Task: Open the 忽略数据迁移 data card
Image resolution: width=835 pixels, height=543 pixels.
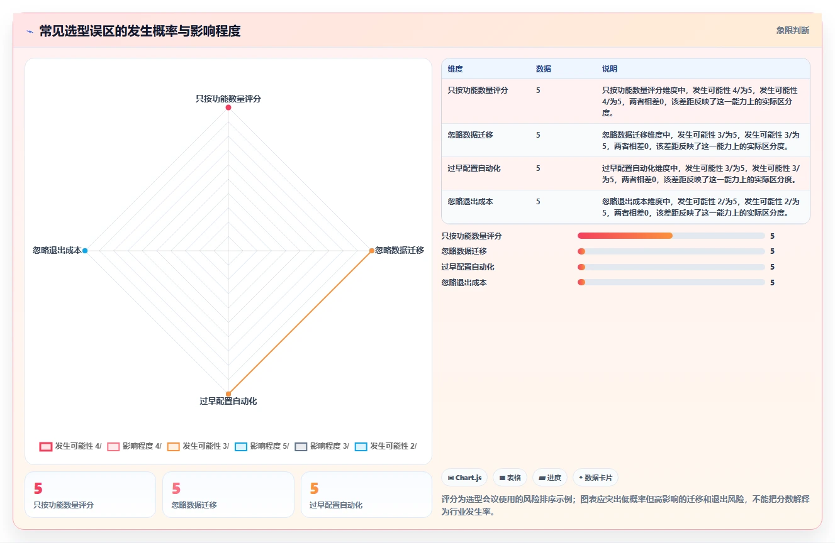Action: [x=228, y=495]
